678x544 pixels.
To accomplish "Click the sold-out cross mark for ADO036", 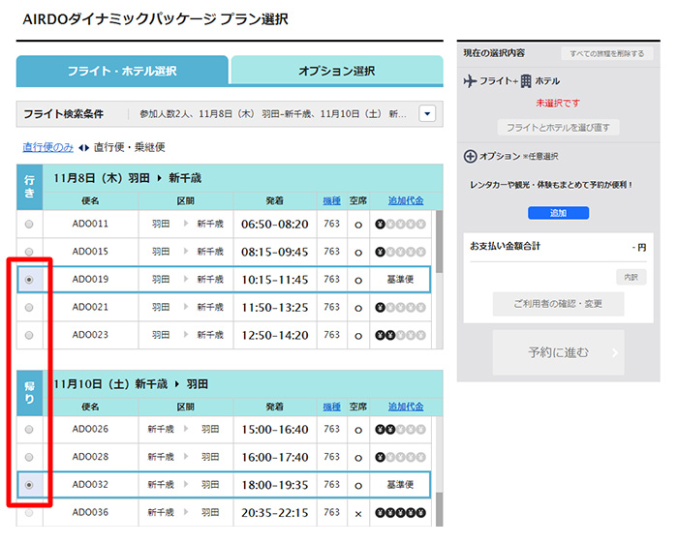I will 358,514.
